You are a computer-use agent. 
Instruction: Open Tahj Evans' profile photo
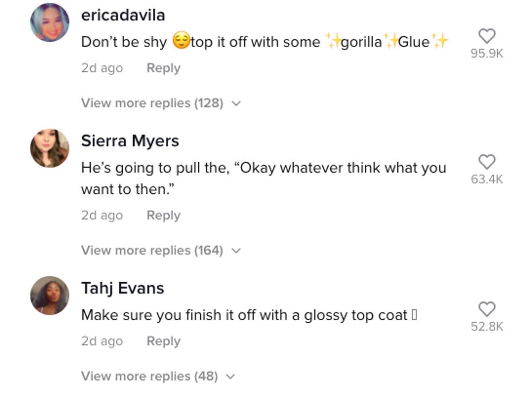[50, 295]
